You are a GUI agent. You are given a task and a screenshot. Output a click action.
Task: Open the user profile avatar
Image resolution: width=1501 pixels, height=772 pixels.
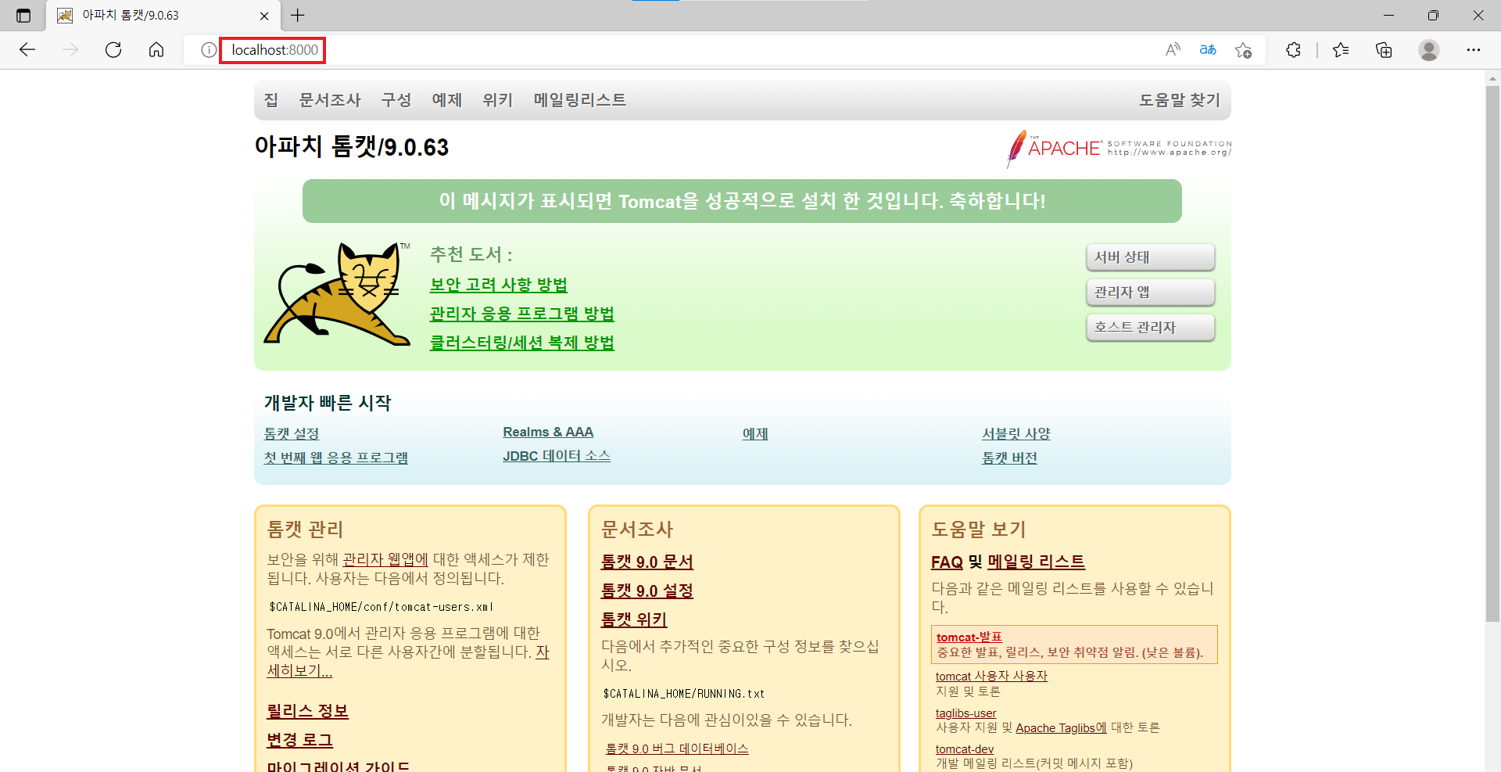(1429, 50)
